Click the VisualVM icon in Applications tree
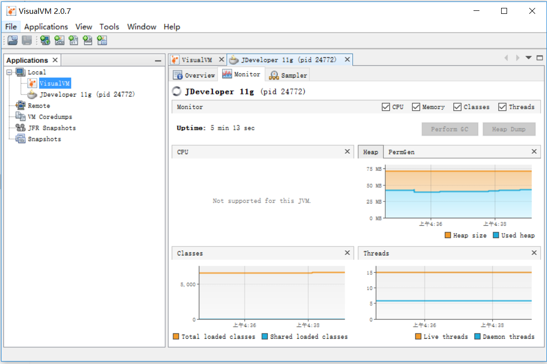This screenshot has height=364, width=547. coord(33,83)
